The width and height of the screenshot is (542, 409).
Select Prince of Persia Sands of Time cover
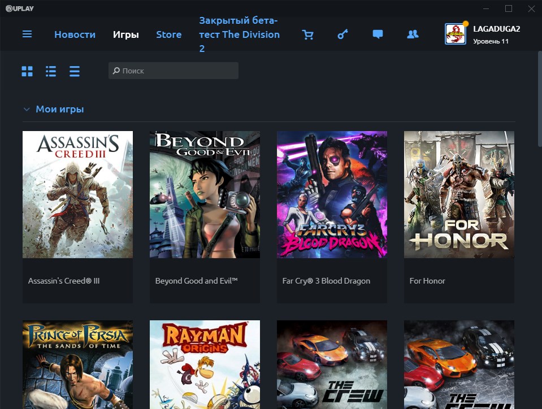[x=78, y=364]
